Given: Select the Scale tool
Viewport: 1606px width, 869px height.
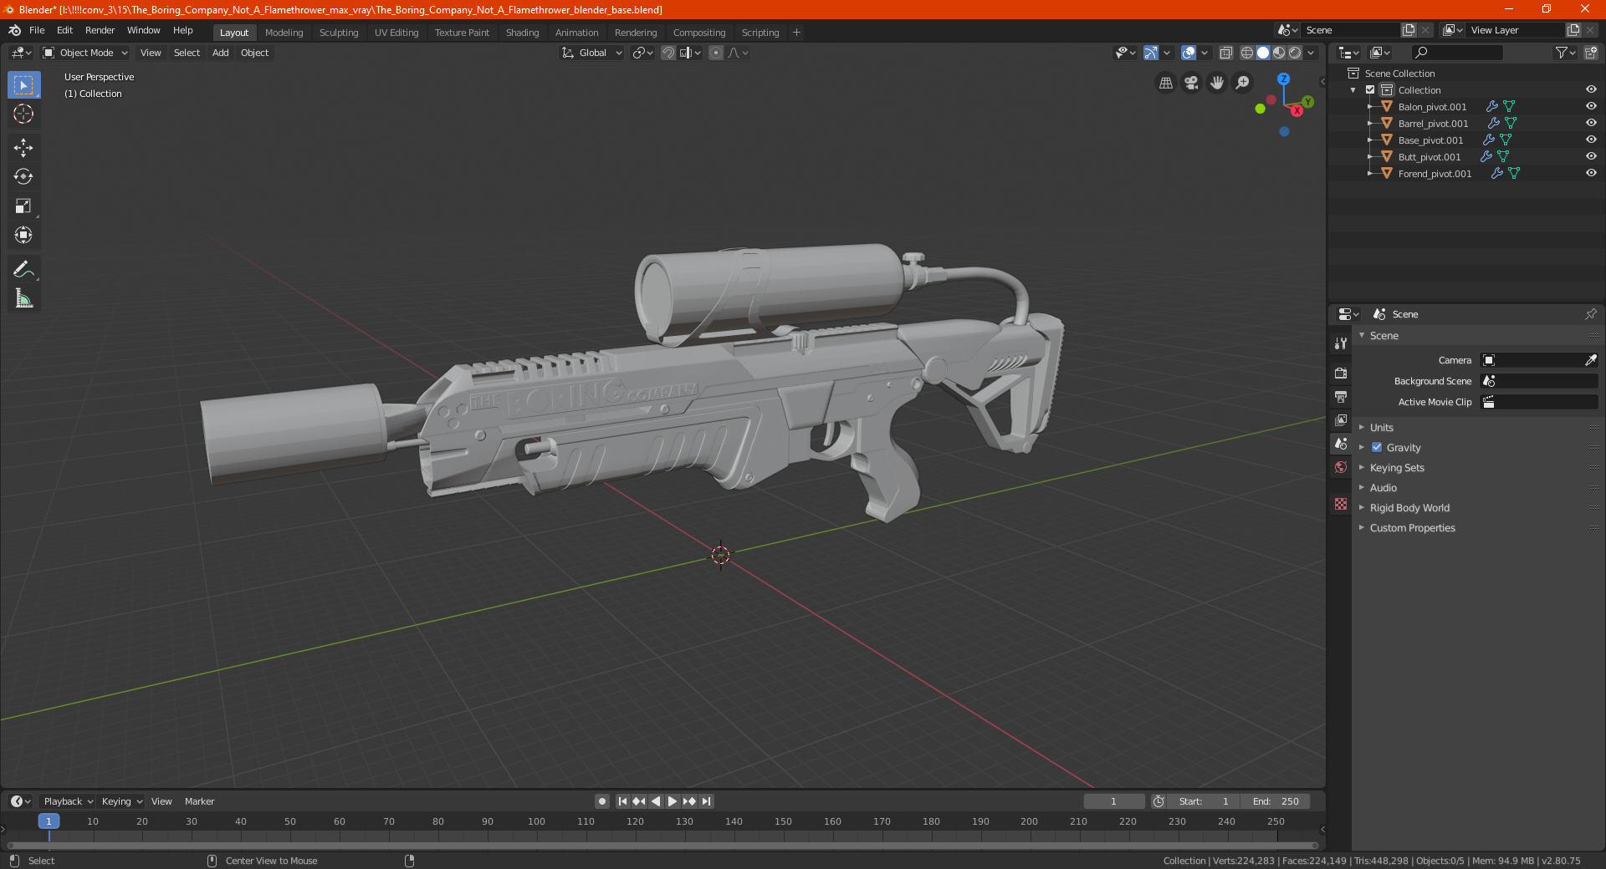Looking at the screenshot, I should click(23, 206).
